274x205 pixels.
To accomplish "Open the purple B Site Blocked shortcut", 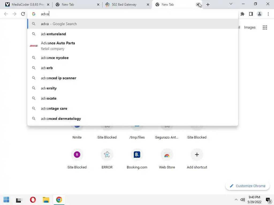I will [77, 159].
